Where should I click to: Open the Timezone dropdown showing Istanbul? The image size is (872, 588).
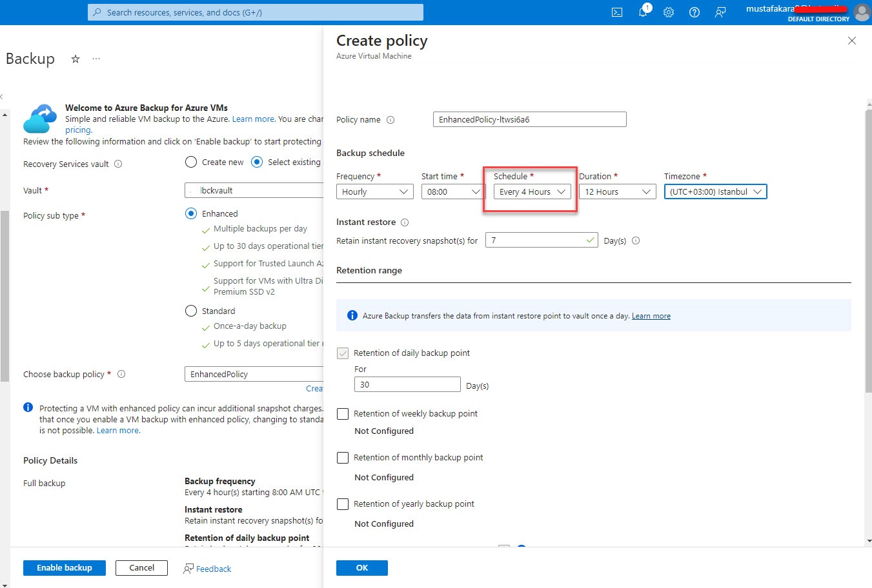pyautogui.click(x=715, y=191)
